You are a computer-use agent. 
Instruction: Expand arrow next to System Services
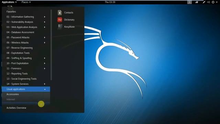(x=45, y=84)
